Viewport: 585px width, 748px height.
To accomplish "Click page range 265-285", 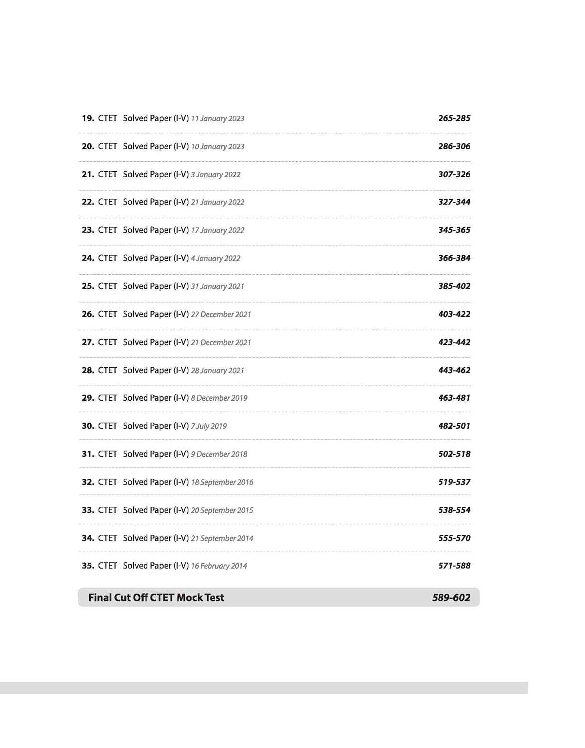I will click(x=454, y=118).
